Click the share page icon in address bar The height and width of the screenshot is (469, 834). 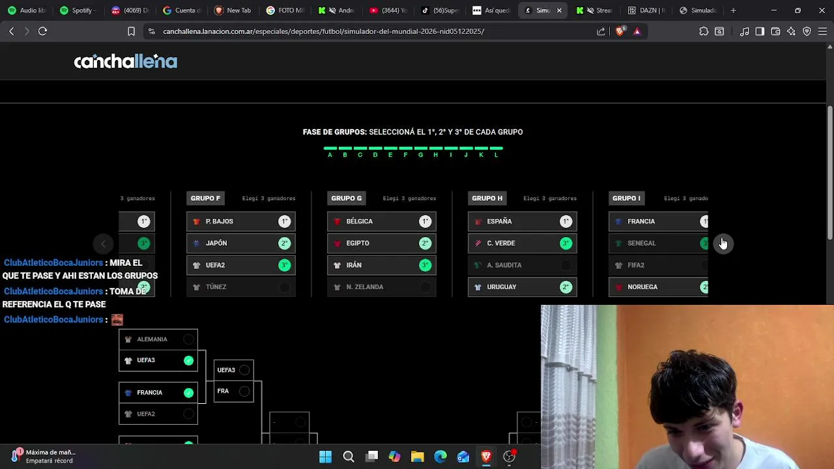[x=601, y=31]
